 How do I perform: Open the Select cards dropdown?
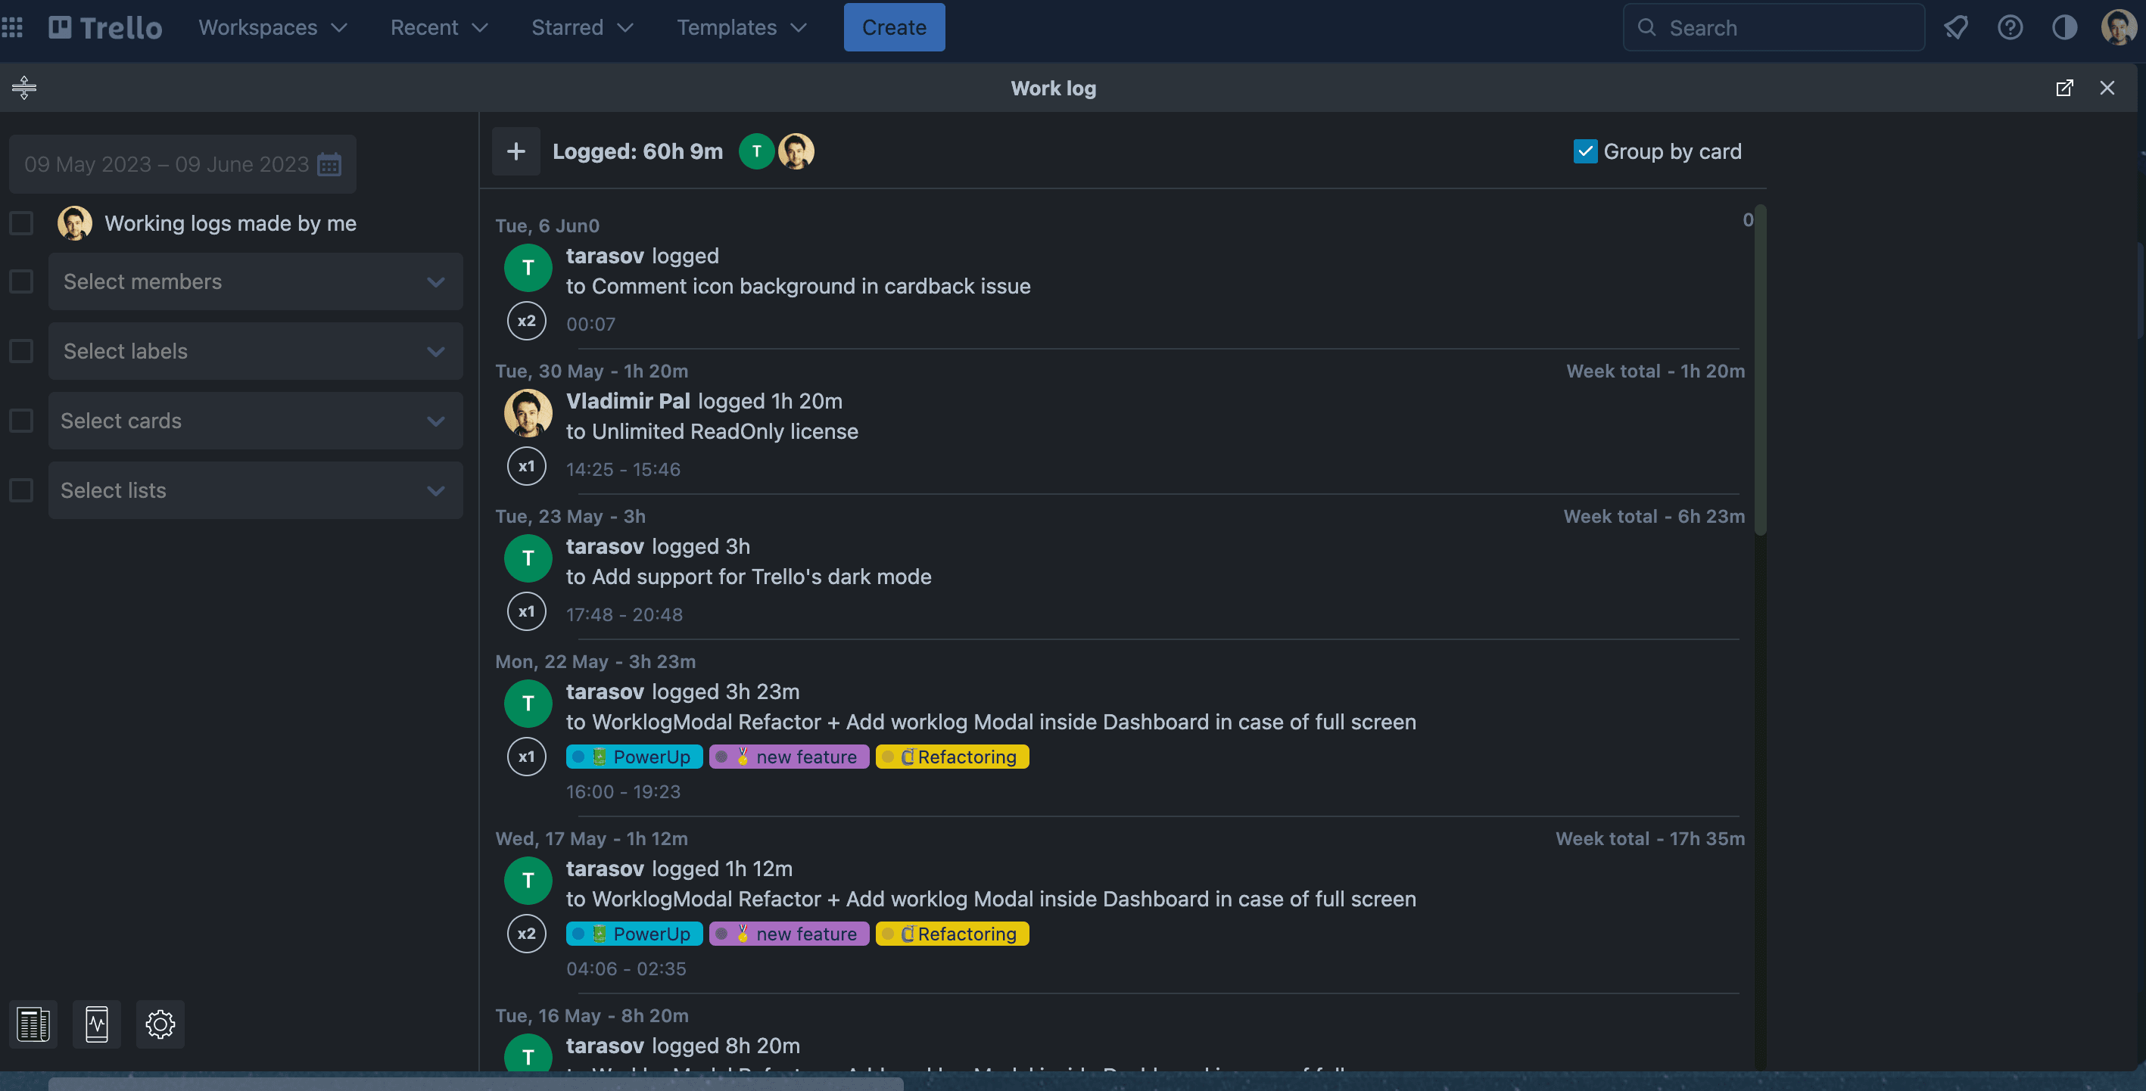(x=255, y=421)
